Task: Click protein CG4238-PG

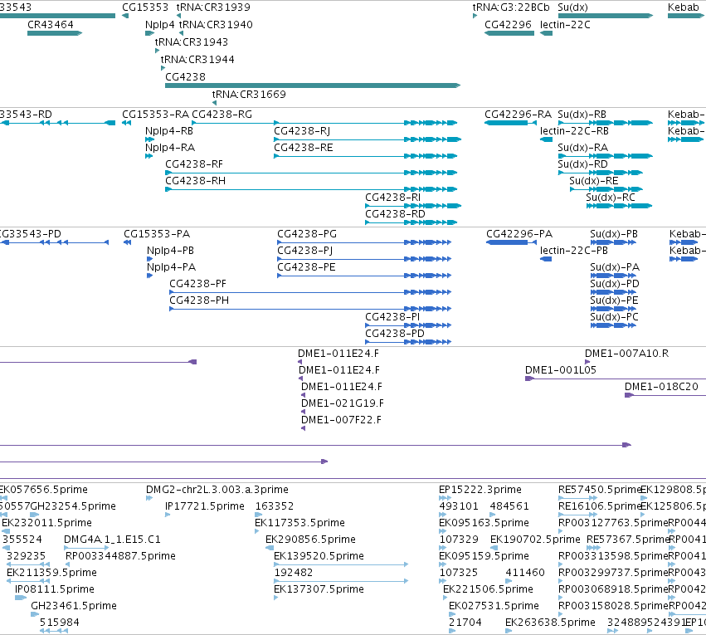Action: [307, 234]
